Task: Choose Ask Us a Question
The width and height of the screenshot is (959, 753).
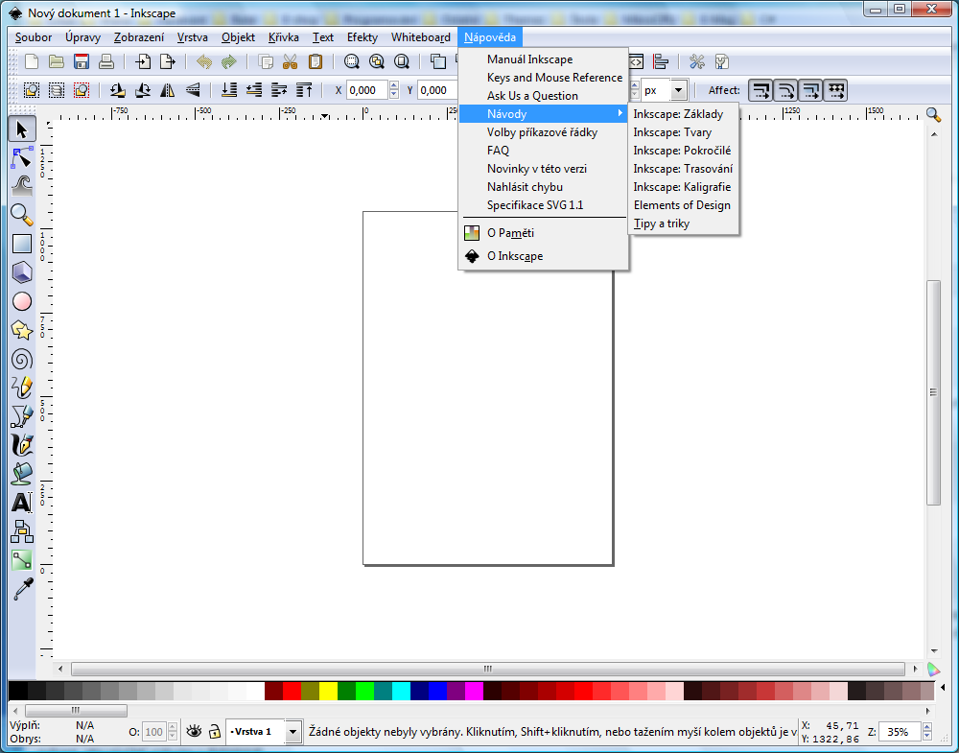Action: [x=543, y=96]
